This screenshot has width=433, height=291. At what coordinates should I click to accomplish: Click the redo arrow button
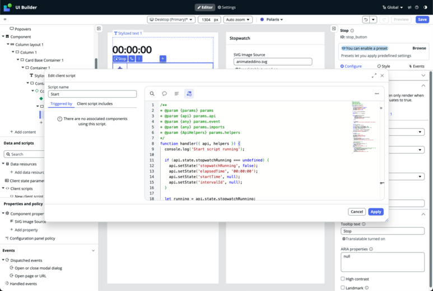pos(384,20)
